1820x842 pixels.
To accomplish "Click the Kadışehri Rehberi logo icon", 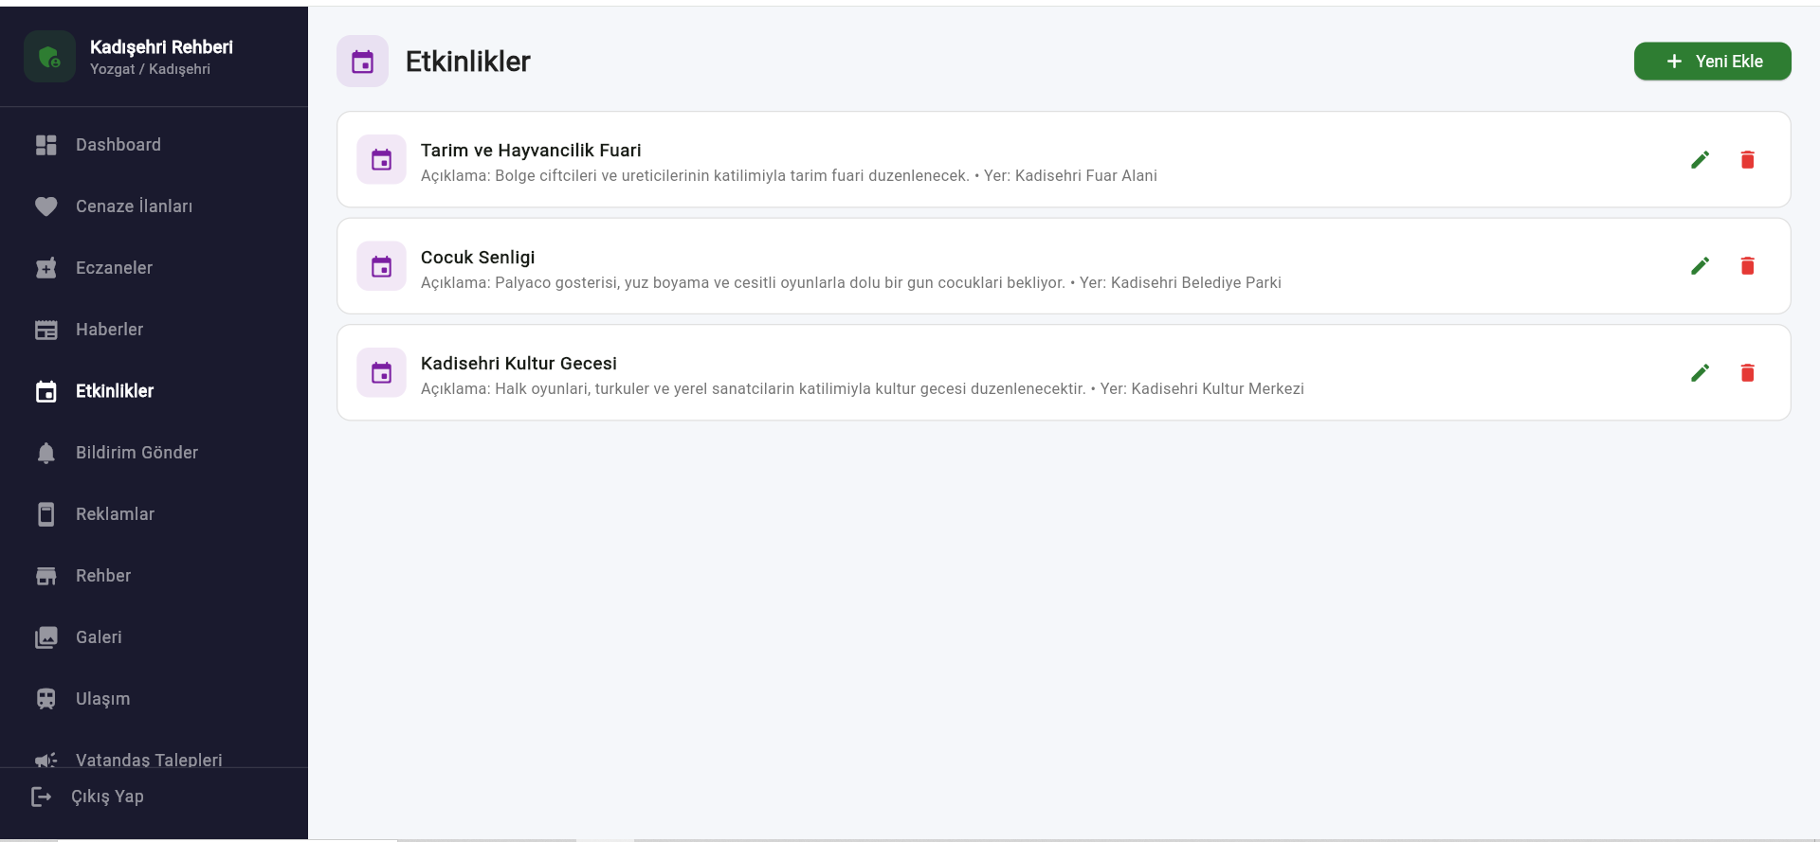I will pyautogui.click(x=49, y=57).
